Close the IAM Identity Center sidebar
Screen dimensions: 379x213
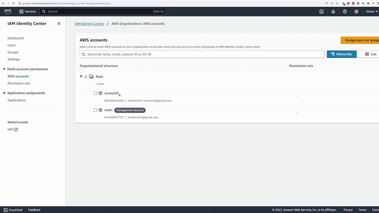pos(59,23)
